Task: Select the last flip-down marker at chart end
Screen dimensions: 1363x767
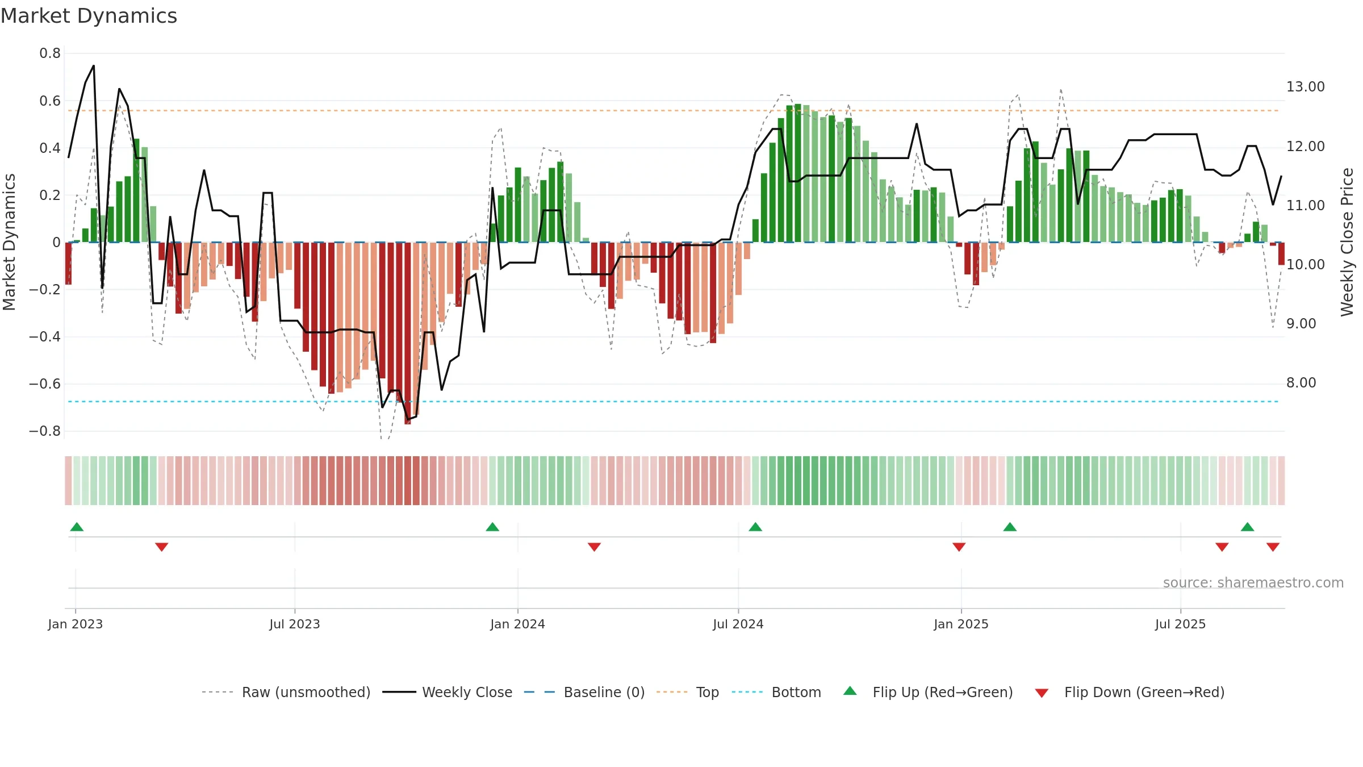Action: point(1273,547)
